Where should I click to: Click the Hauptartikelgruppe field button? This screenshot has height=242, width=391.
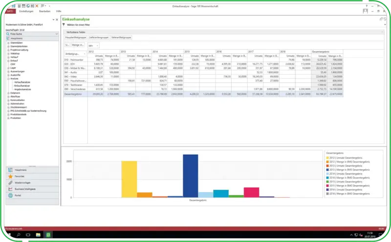point(75,37)
